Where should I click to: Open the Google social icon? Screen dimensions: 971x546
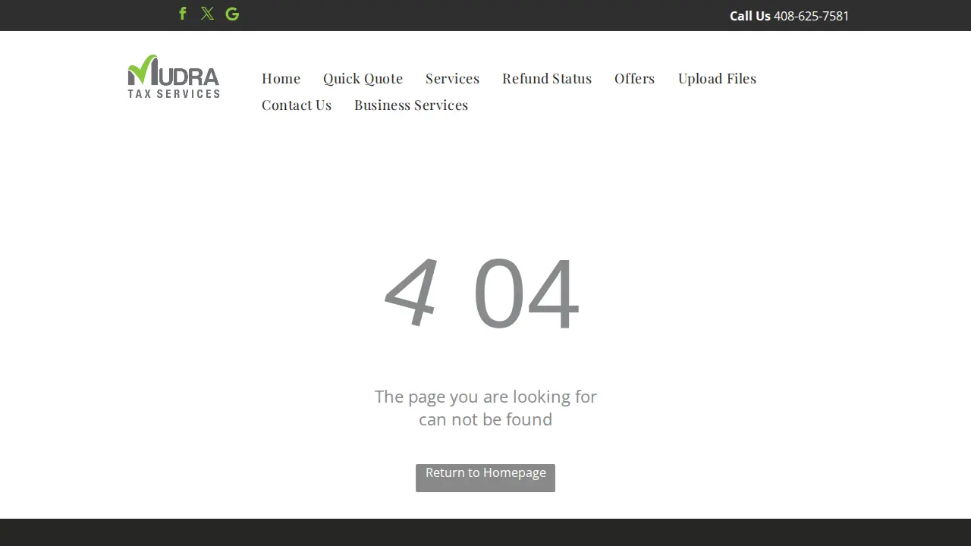(232, 14)
